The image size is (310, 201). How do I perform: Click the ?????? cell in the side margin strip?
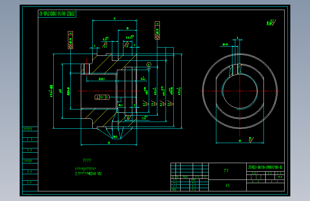30,129
